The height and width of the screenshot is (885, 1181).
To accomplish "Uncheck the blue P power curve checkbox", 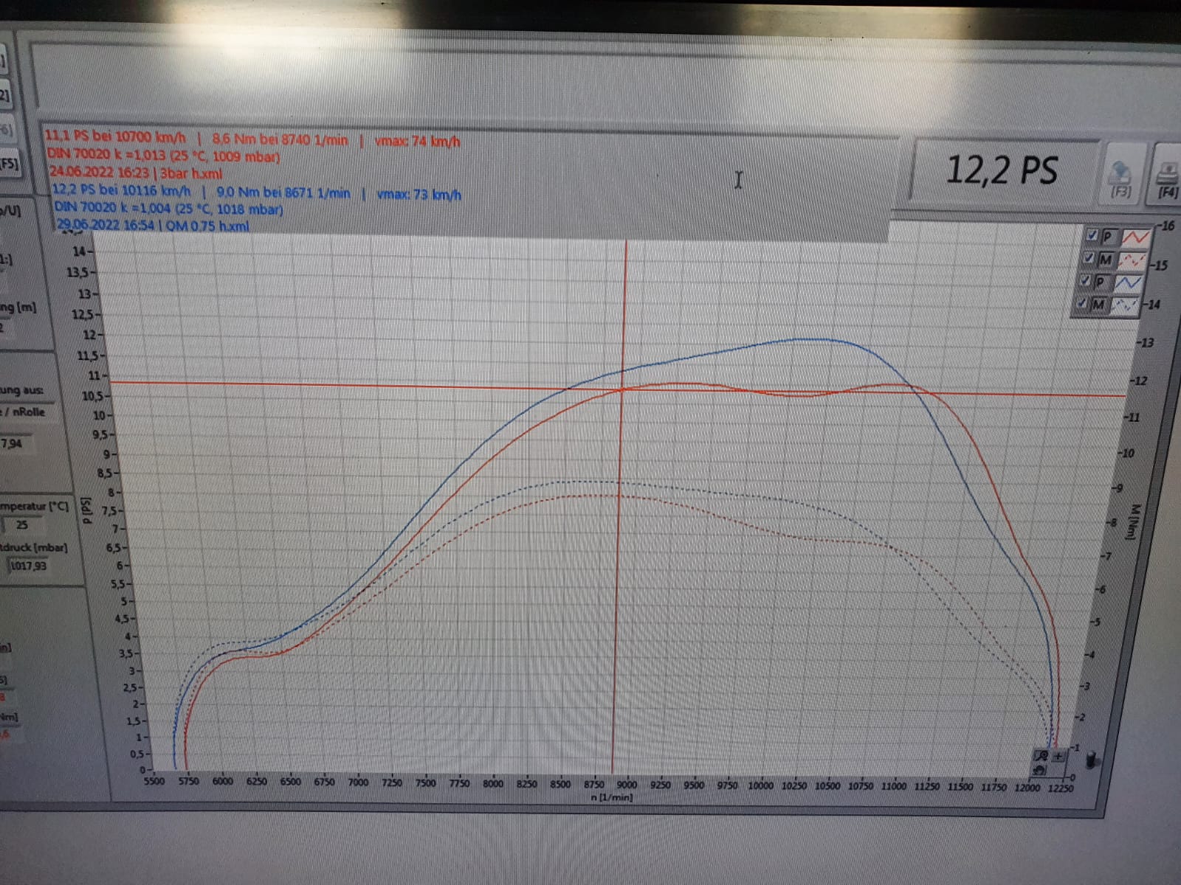I will [1086, 280].
